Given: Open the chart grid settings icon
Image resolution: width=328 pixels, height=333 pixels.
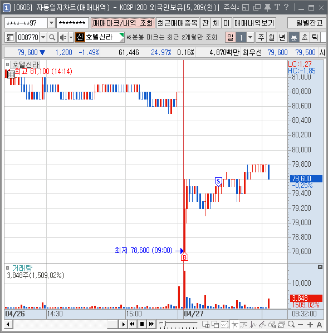Looking at the screenshot, I should [11, 74].
